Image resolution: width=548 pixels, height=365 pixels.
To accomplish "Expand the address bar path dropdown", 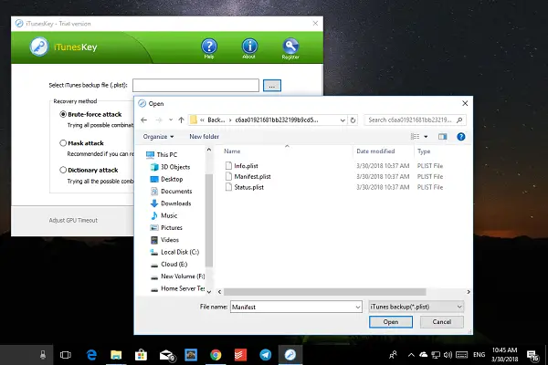I will tap(342, 120).
